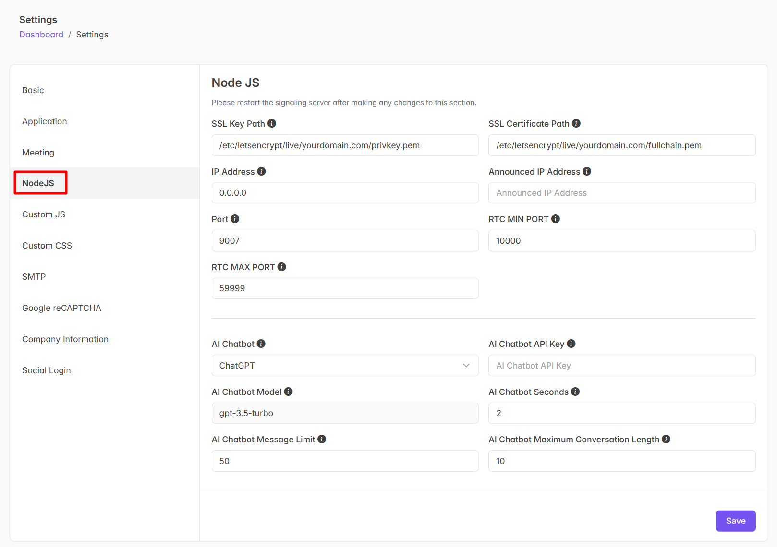
Task: Switch to the SMTP settings section
Action: [x=34, y=276]
